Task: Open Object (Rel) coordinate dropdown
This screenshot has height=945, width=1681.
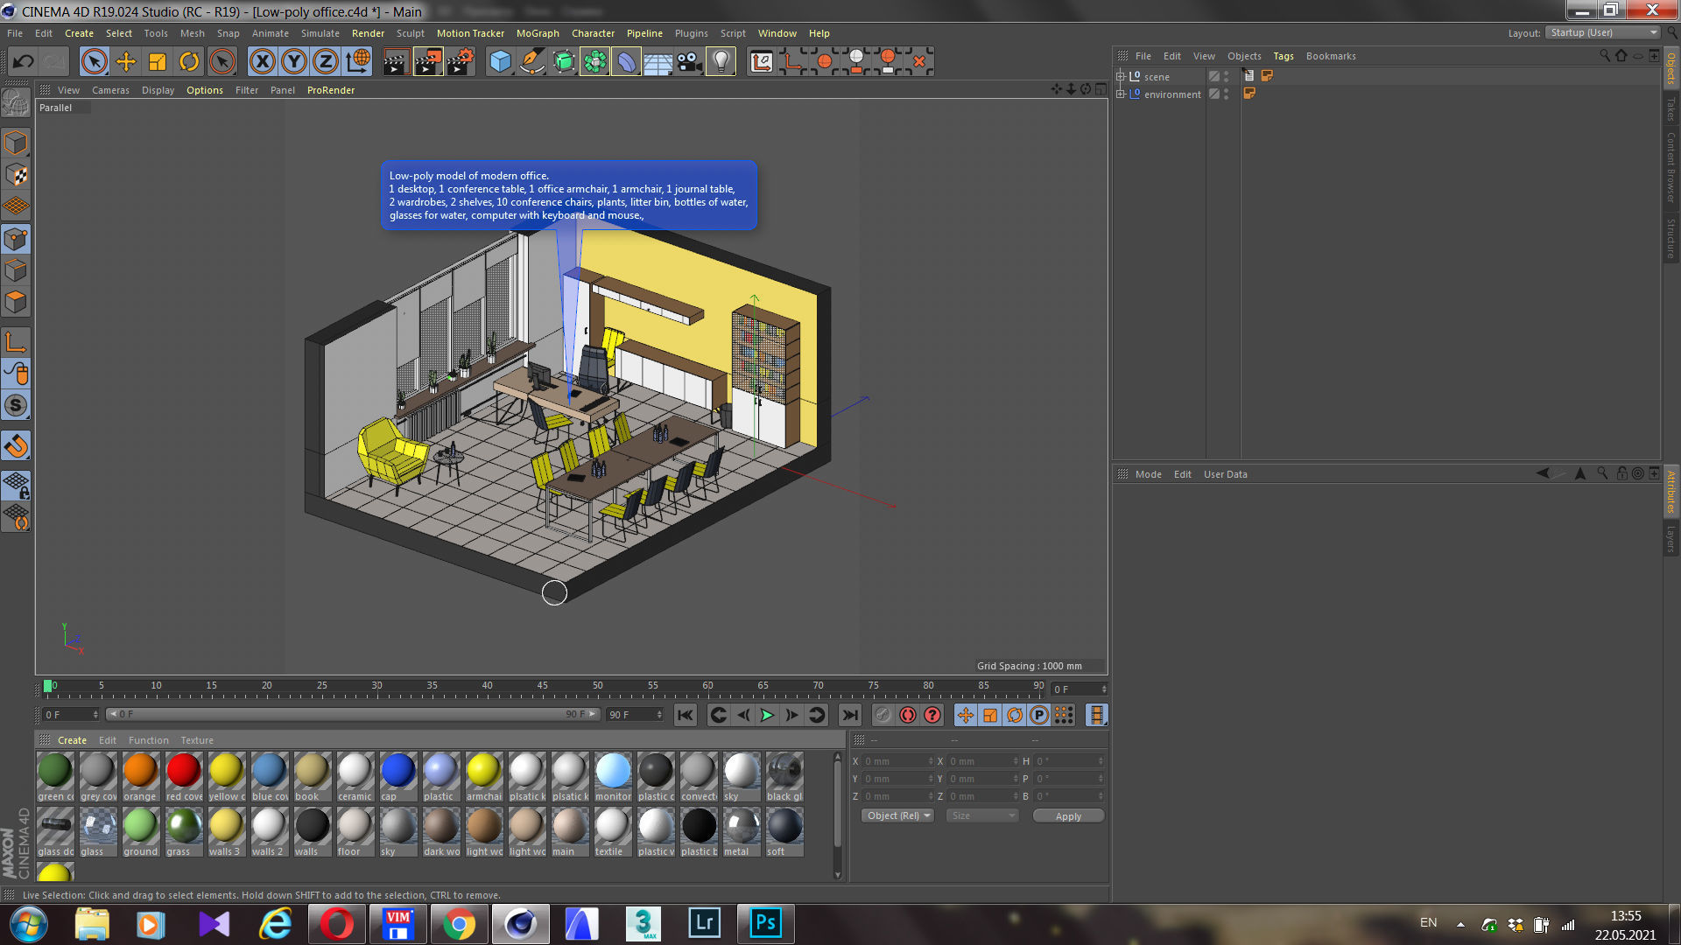Action: pyautogui.click(x=897, y=815)
